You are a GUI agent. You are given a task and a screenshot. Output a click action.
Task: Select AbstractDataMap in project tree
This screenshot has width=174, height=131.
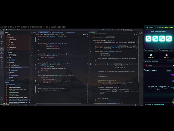(14, 56)
